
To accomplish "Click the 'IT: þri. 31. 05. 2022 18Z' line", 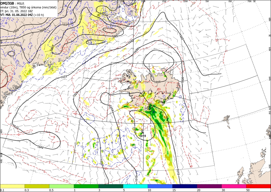I will tap(17, 11).
